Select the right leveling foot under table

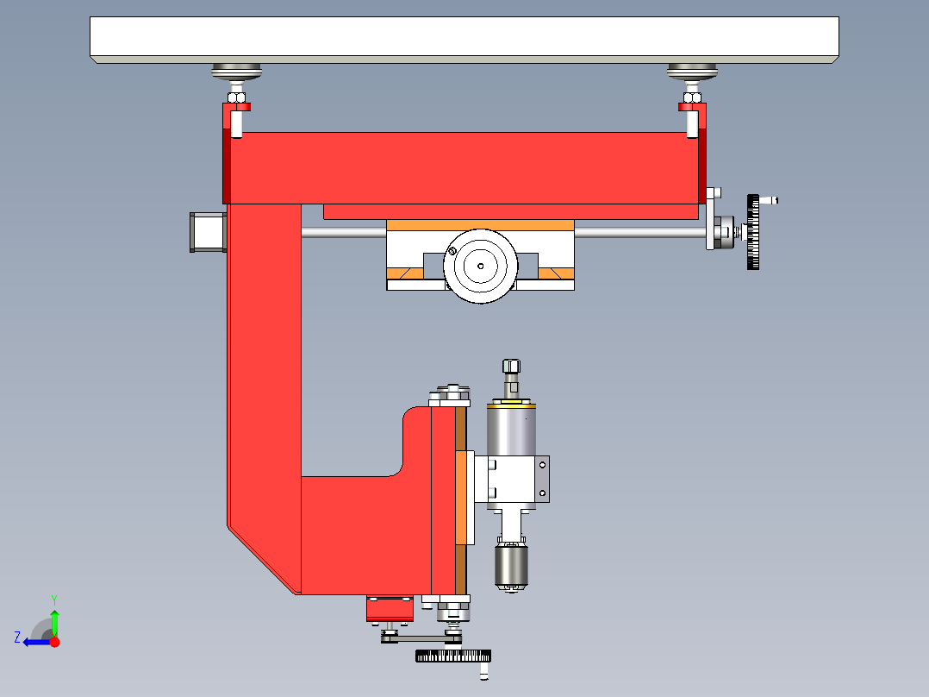coord(692,72)
